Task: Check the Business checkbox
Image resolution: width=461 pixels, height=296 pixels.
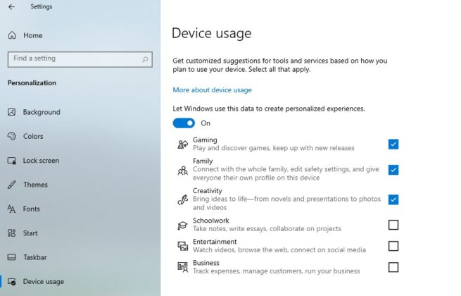Action: click(x=393, y=267)
